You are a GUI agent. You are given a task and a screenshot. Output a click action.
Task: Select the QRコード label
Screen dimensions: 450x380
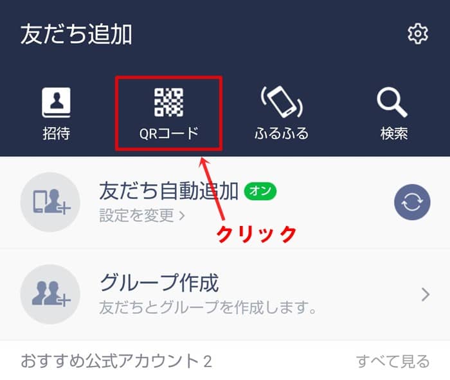168,134
